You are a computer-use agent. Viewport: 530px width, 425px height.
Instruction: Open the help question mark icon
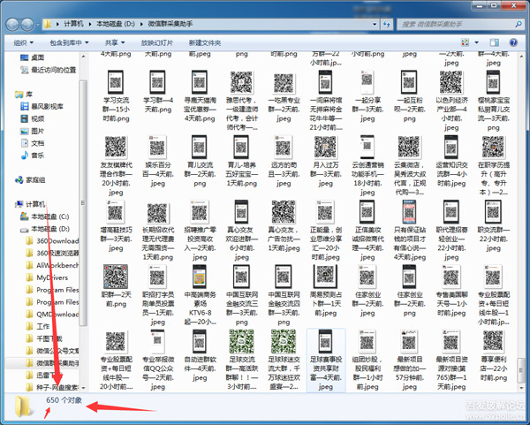[x=513, y=42]
